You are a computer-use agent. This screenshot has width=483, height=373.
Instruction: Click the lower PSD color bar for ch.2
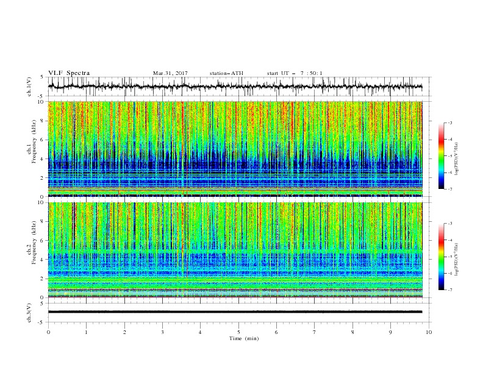click(442, 257)
